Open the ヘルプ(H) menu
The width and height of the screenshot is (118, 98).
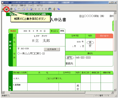point(40,5)
